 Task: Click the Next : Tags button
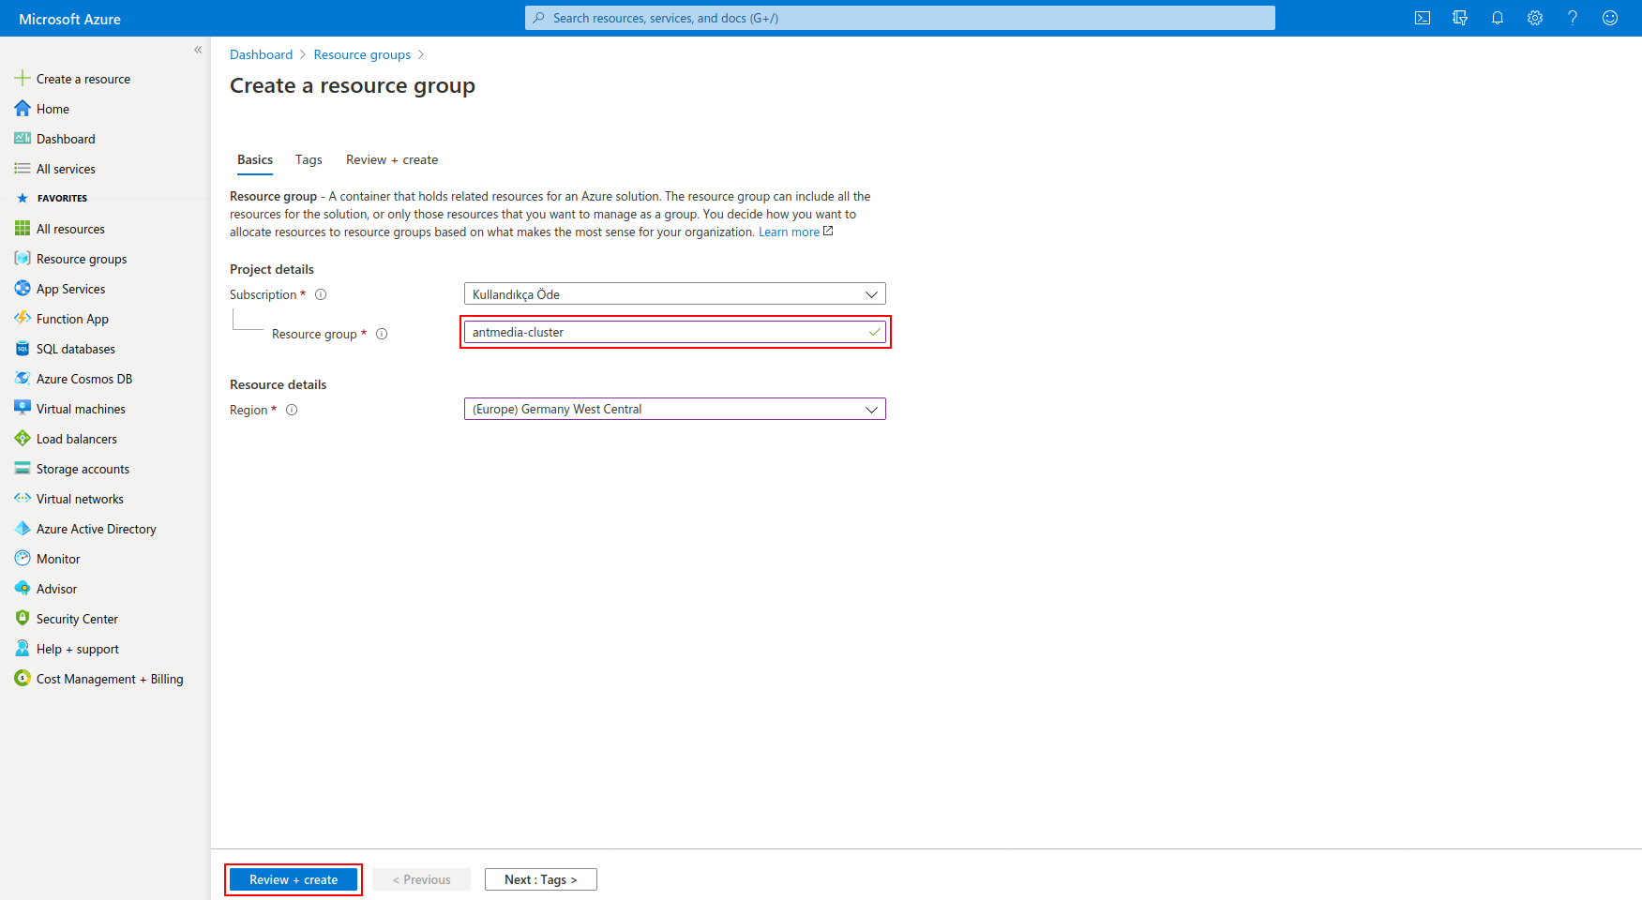[x=541, y=879]
